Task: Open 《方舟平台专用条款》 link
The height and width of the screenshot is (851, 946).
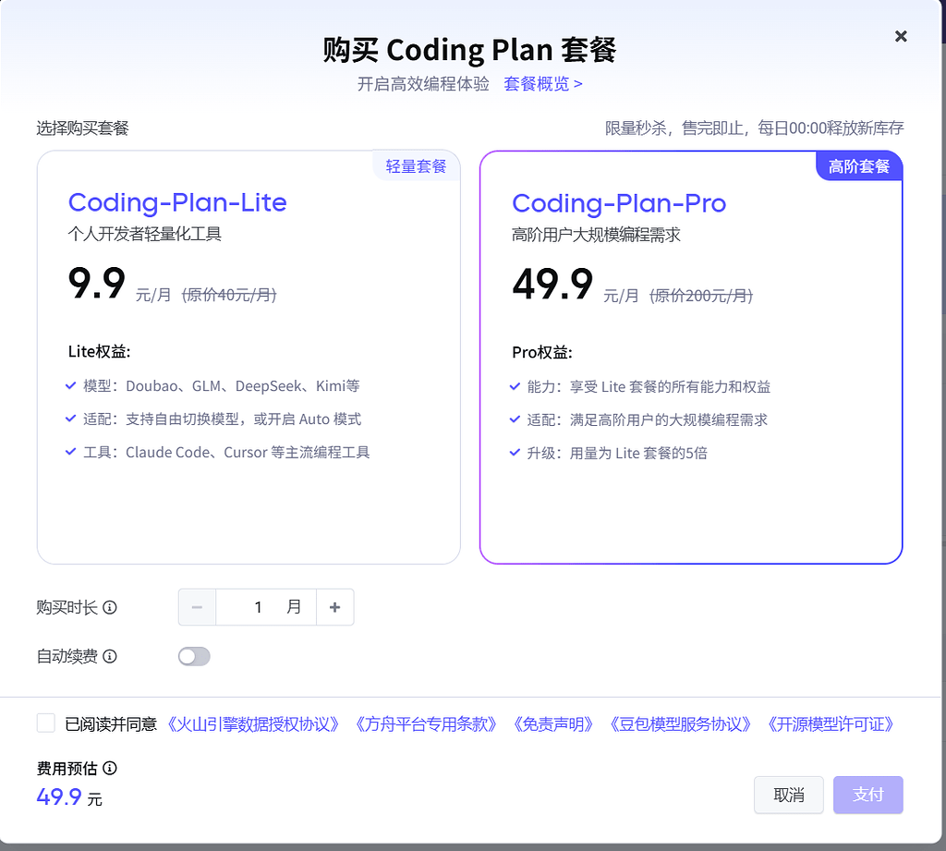Action: coord(426,723)
